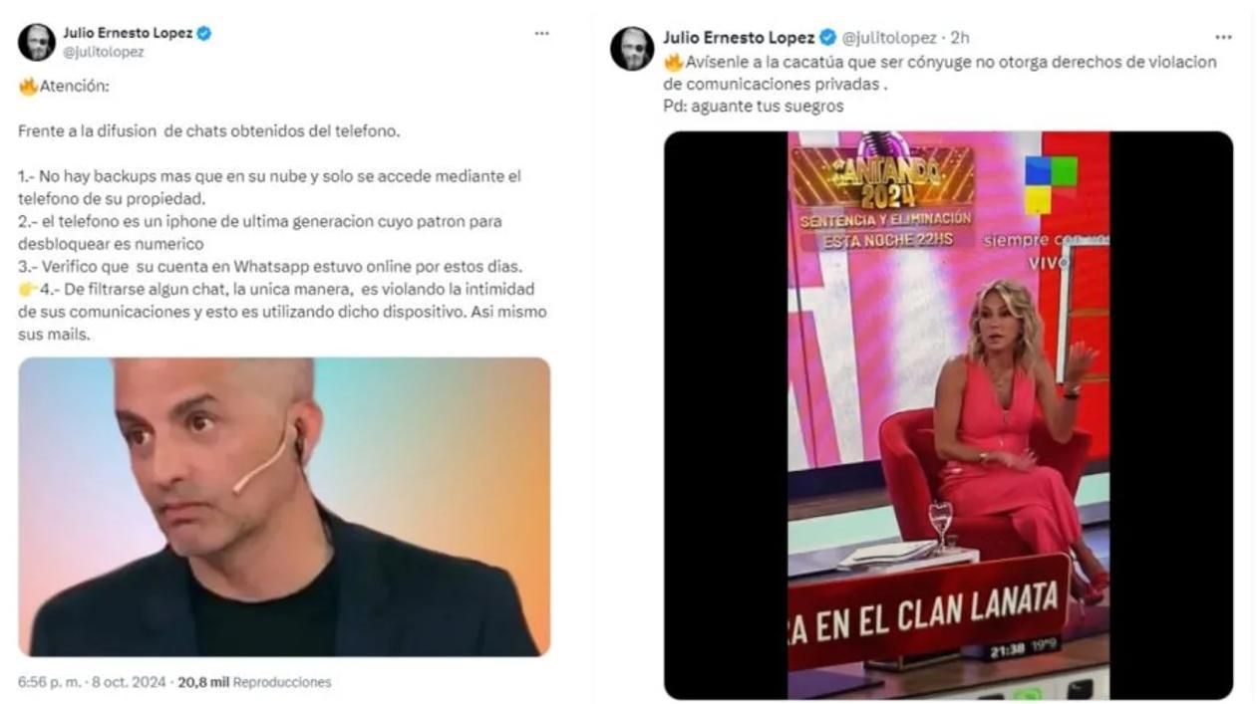Open the right tweet's three-dot menu
Screen dimensions: 1259x704
pyautogui.click(x=1223, y=38)
